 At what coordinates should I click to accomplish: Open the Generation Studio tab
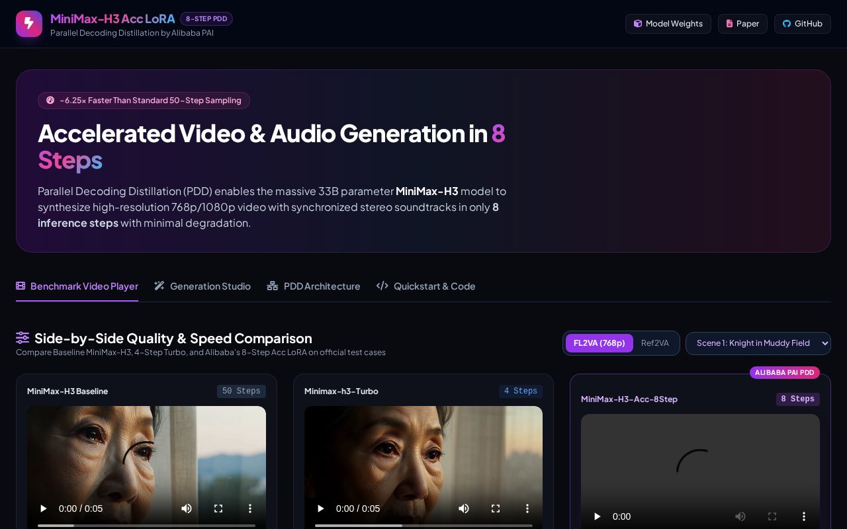[x=202, y=286]
